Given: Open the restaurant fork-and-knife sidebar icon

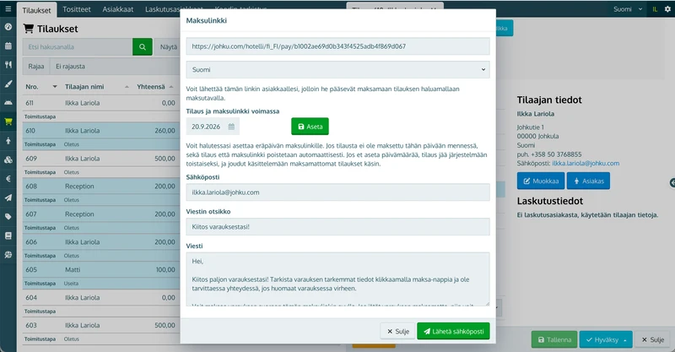Looking at the screenshot, I should (8, 65).
